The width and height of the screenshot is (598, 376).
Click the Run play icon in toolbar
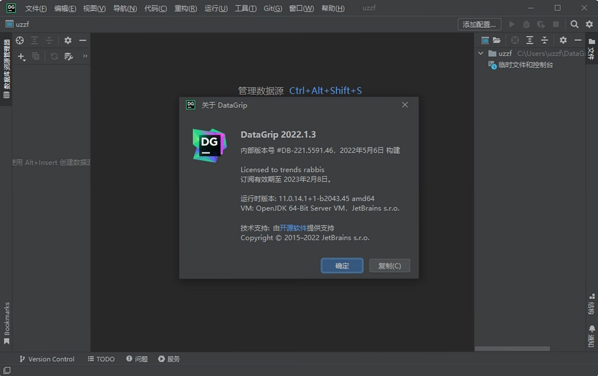point(512,25)
